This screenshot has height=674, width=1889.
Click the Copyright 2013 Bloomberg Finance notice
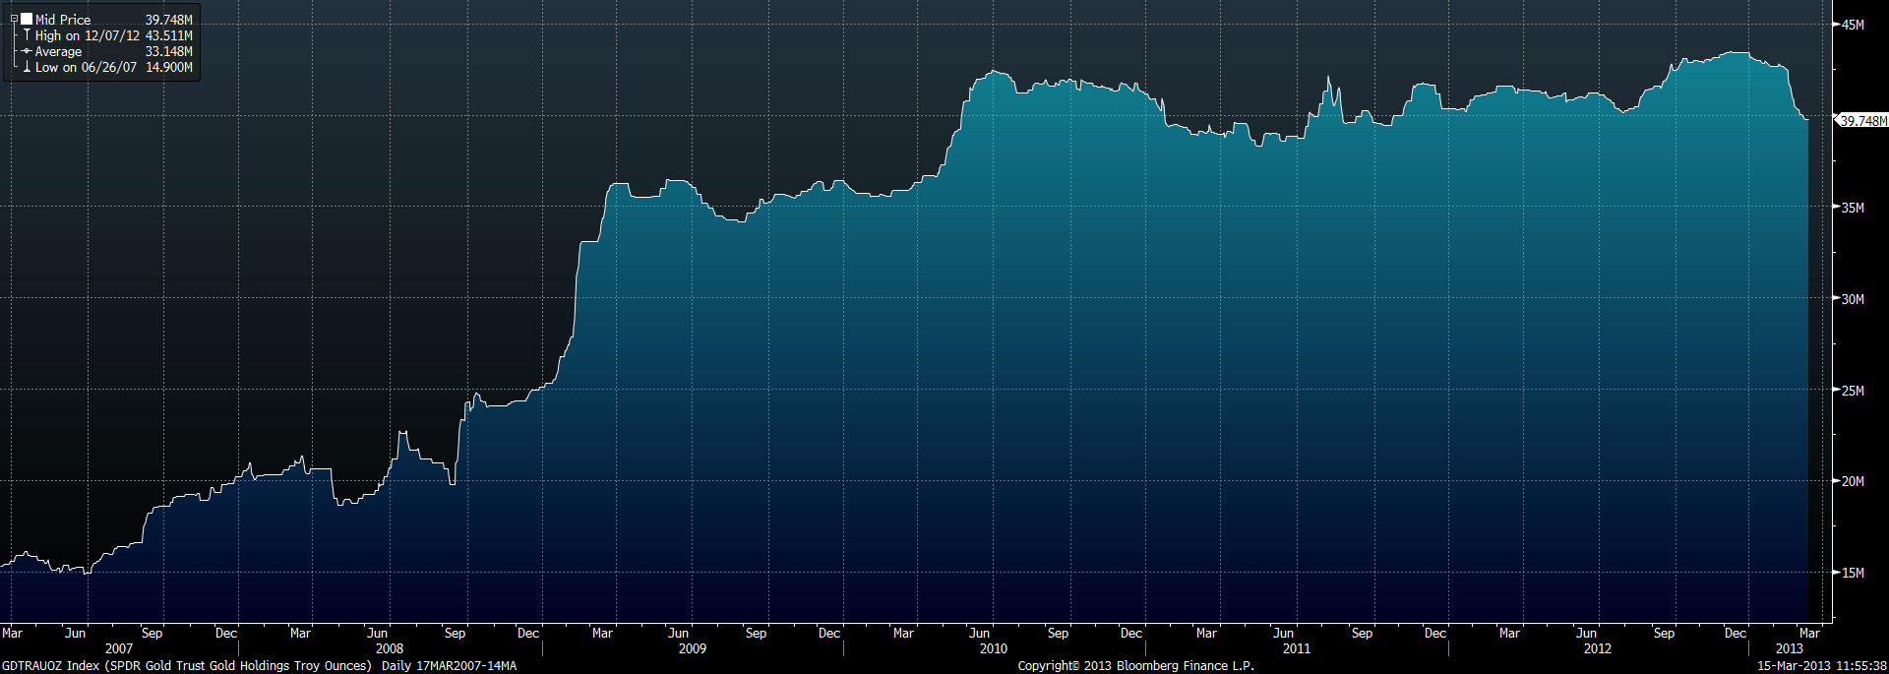click(x=1136, y=666)
